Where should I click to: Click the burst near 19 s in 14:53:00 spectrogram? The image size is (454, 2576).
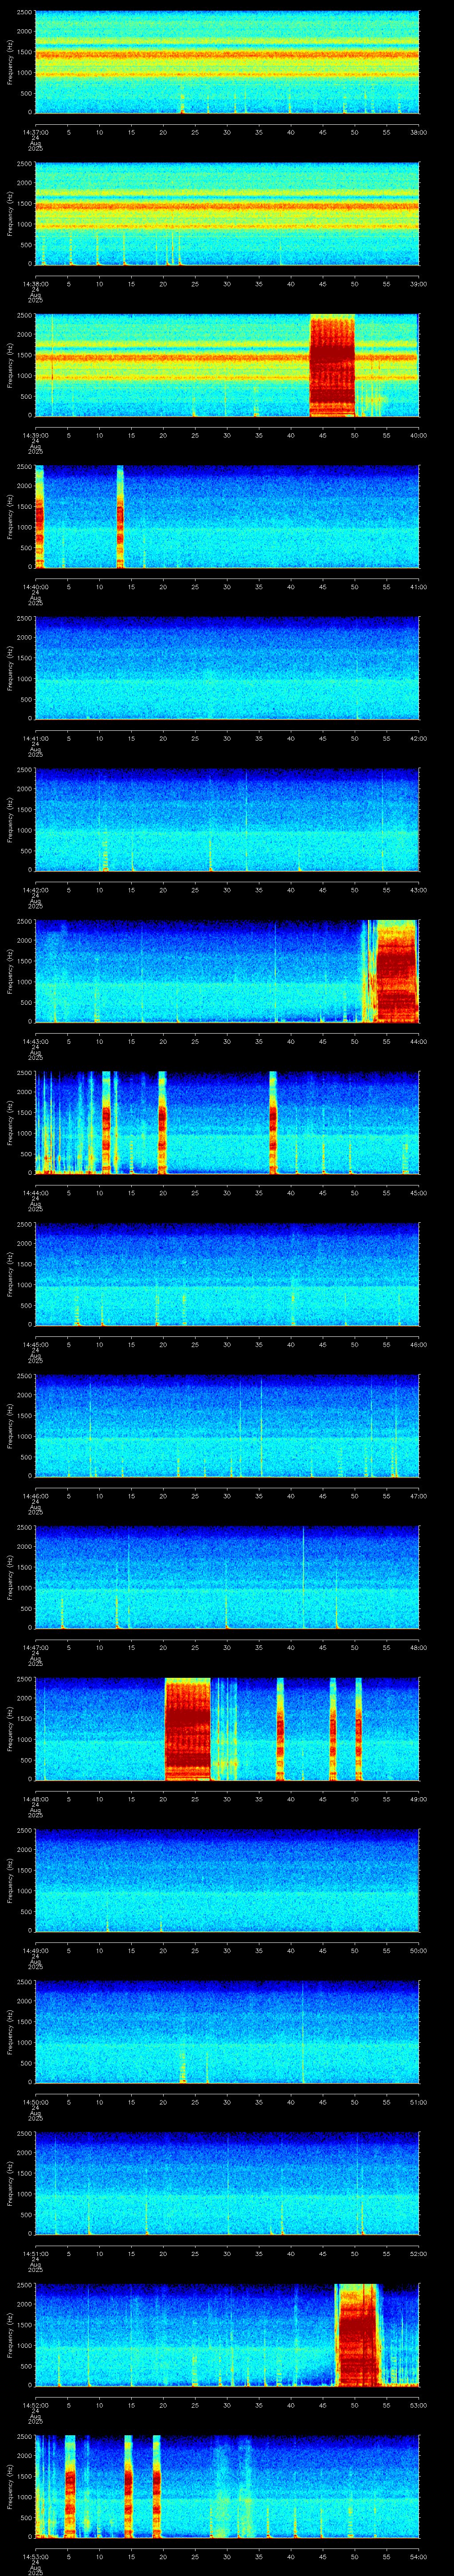[157, 2487]
